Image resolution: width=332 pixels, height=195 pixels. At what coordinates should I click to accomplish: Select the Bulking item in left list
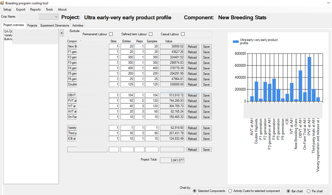click(8, 39)
